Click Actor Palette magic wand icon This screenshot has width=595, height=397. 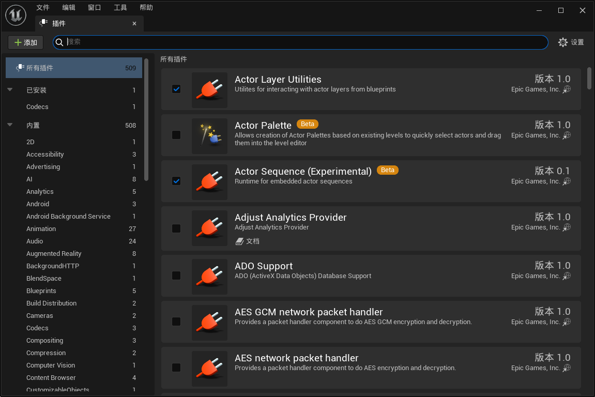[209, 136]
